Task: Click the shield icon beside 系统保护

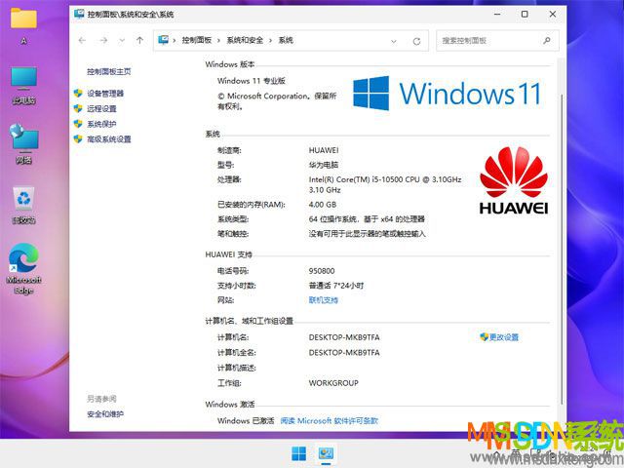Action: pos(78,124)
